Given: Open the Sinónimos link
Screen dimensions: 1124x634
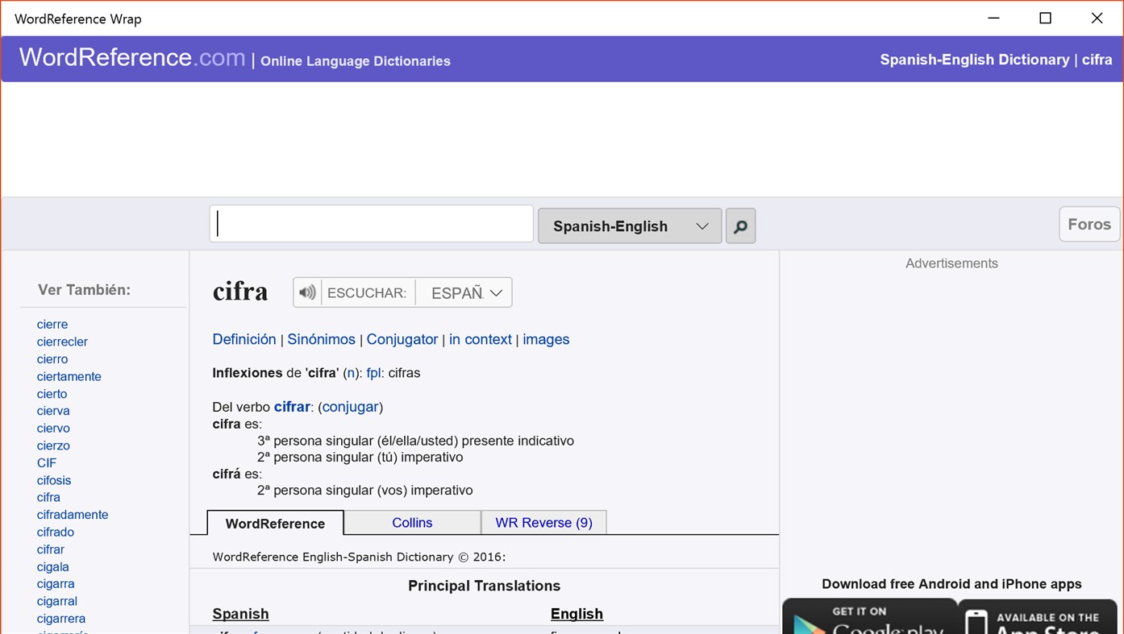Looking at the screenshot, I should coord(321,339).
